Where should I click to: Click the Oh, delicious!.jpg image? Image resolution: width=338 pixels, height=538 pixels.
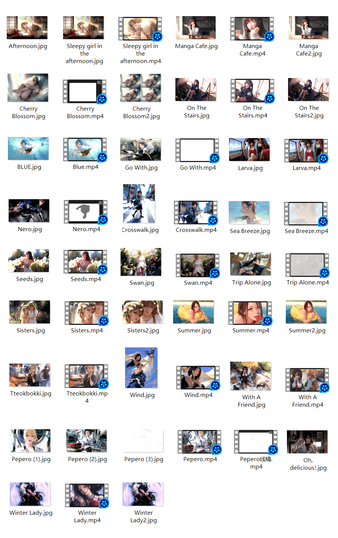[307, 442]
